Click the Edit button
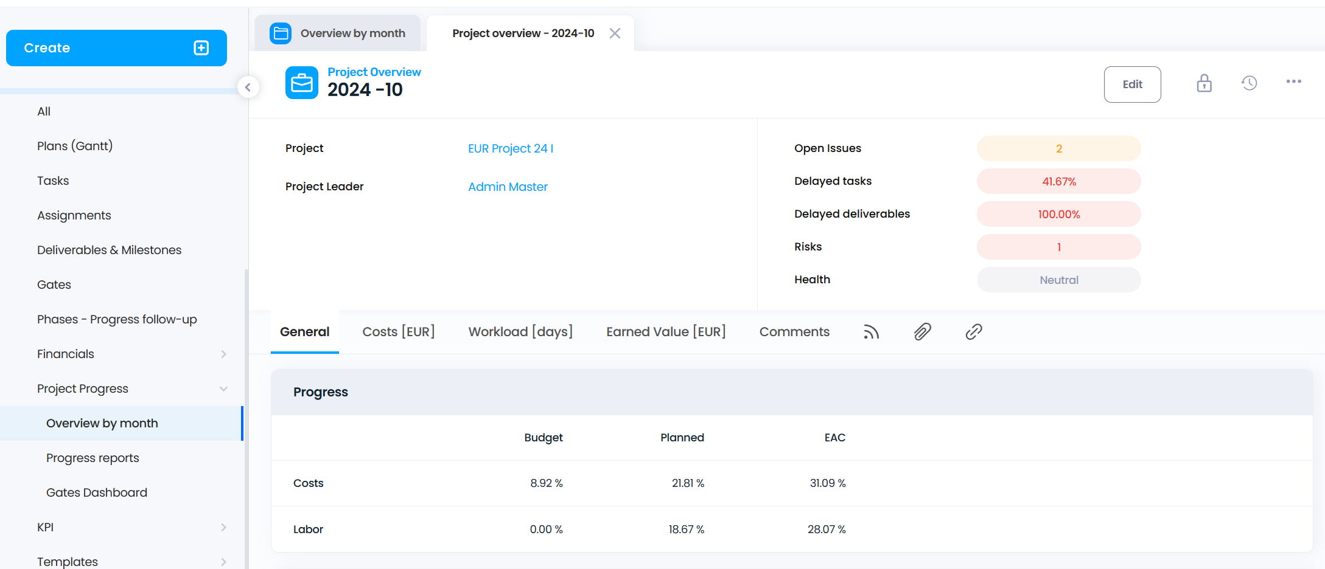The image size is (1325, 569). click(x=1132, y=84)
